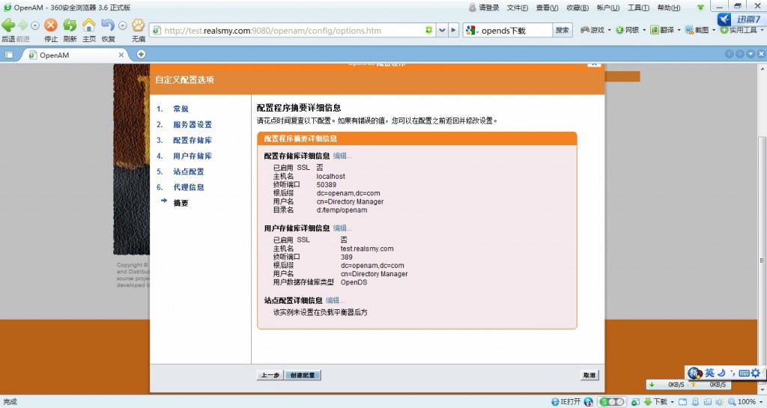Click the page vertical scrollbar
This screenshot has width=767, height=408.
pos(762,228)
